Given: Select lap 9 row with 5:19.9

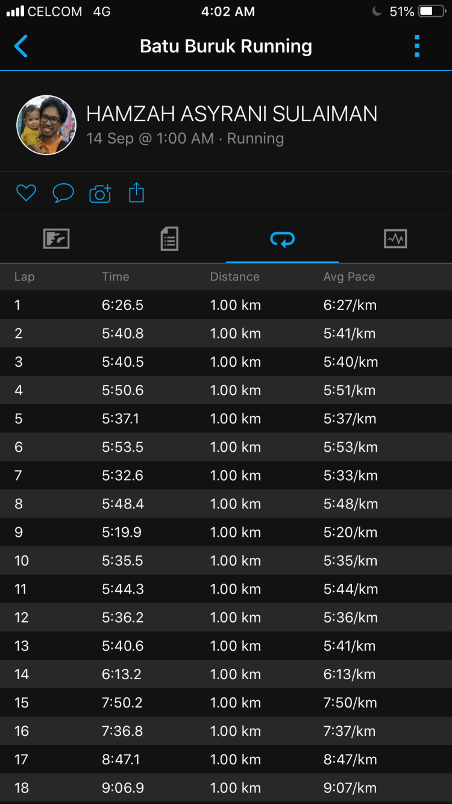Looking at the screenshot, I should (x=226, y=532).
